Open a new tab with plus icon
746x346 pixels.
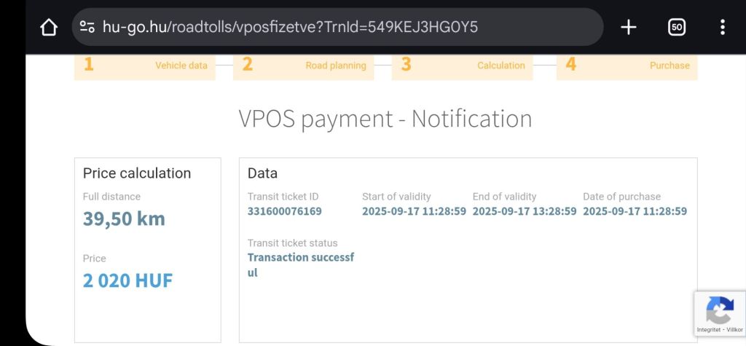628,28
